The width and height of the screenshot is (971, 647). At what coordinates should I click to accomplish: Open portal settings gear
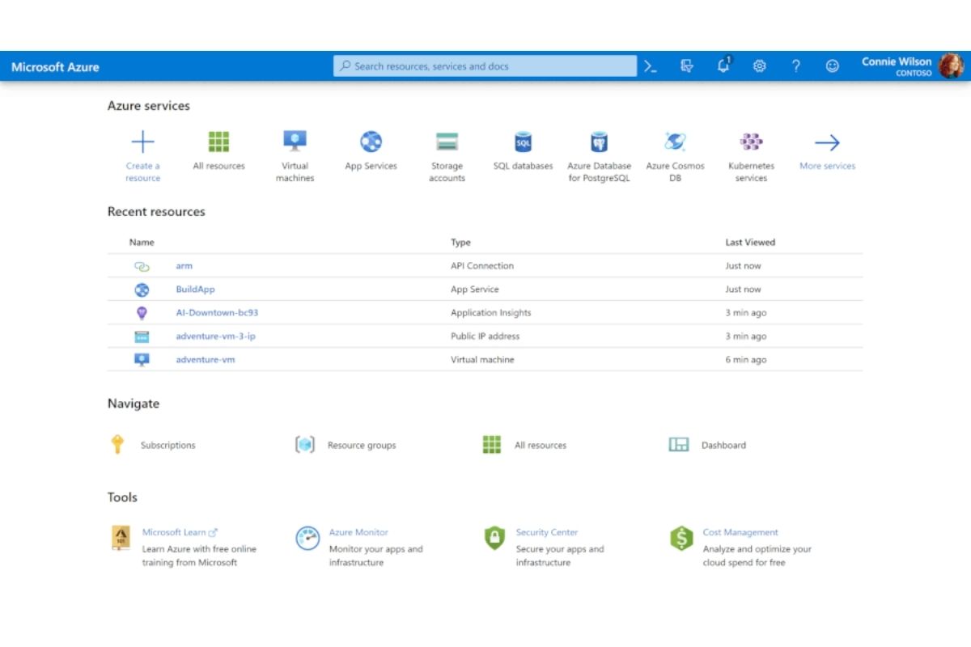tap(759, 66)
